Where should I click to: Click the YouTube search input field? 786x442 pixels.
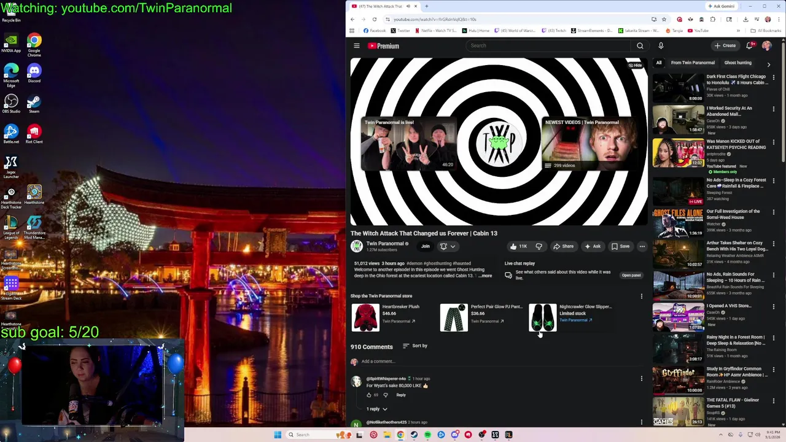tap(548, 45)
